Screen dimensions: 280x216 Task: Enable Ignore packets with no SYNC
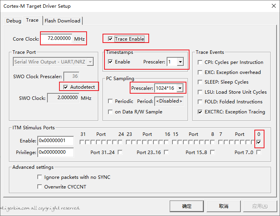[40, 177]
